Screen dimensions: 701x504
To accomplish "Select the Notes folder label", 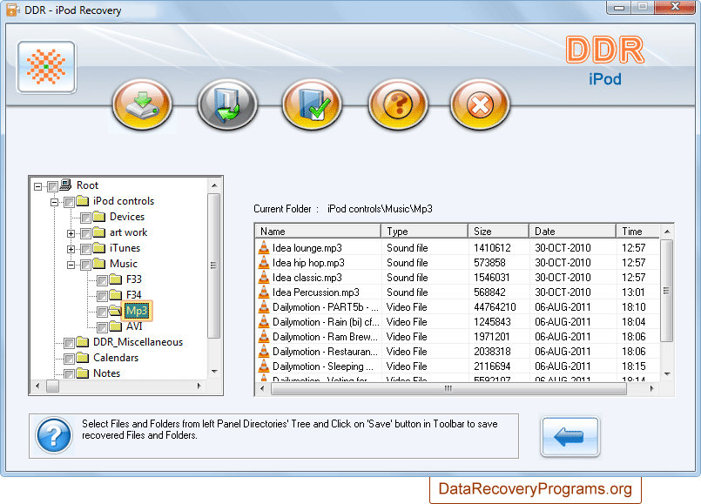I will (106, 373).
